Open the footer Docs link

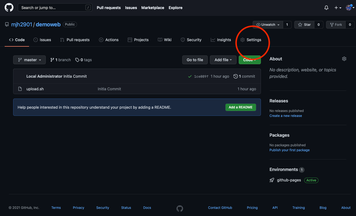147,208
